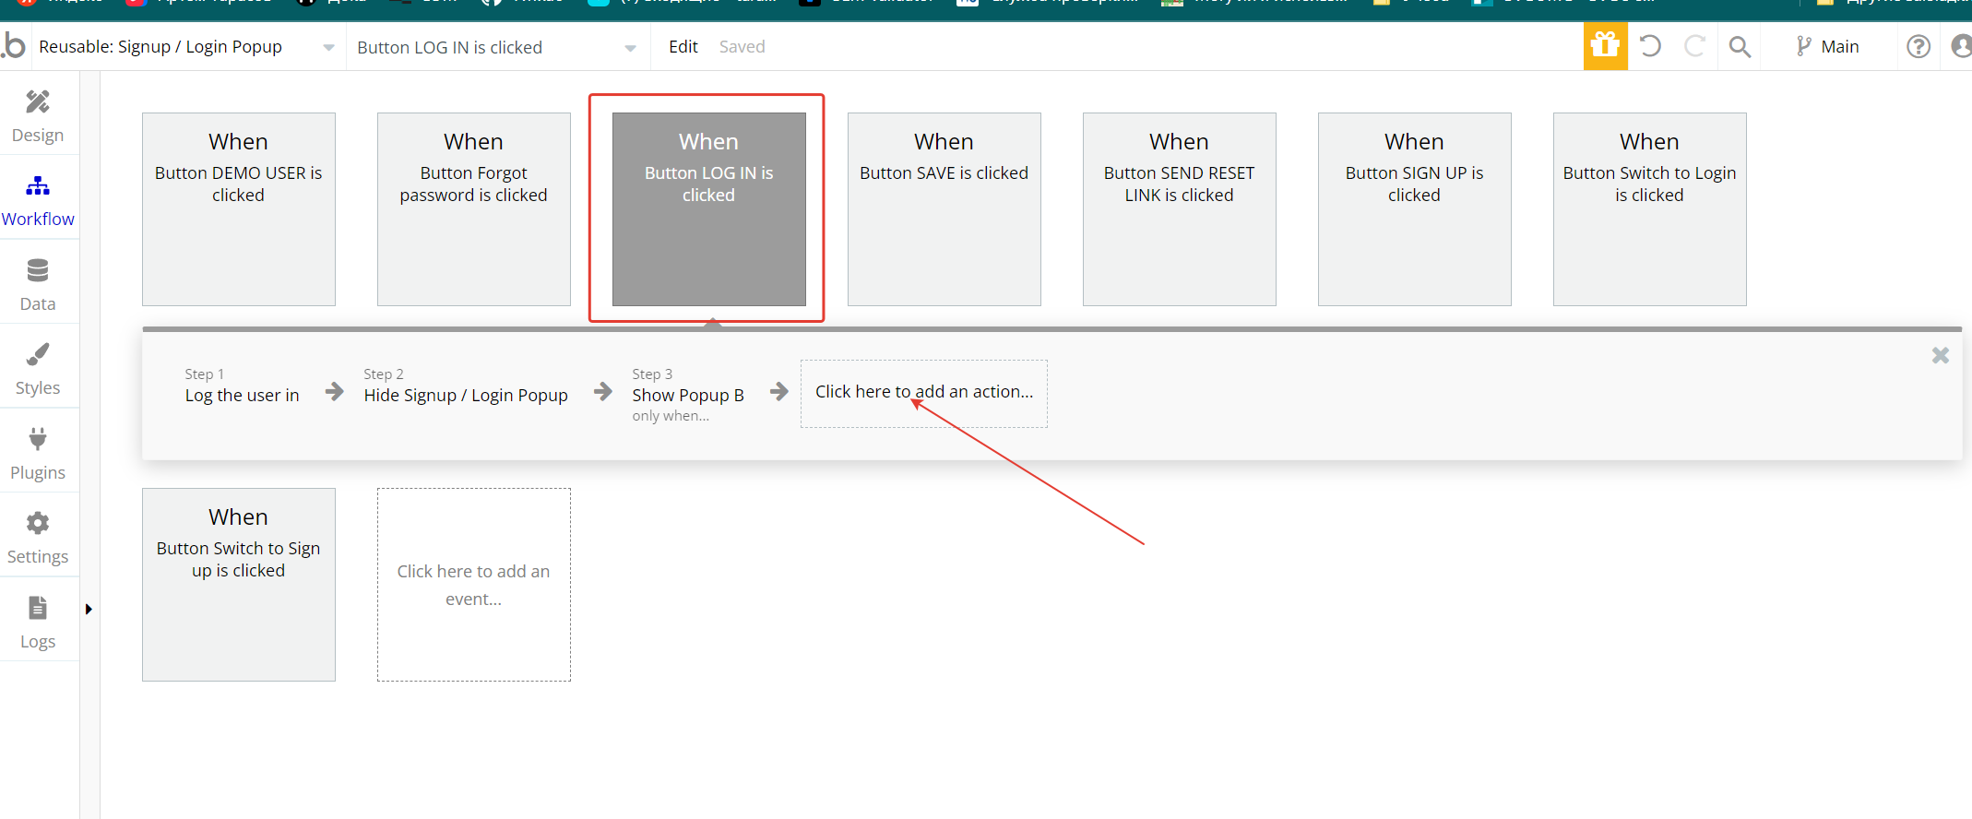The image size is (1972, 819).
Task: Open search with magnifier icon
Action: 1740,47
